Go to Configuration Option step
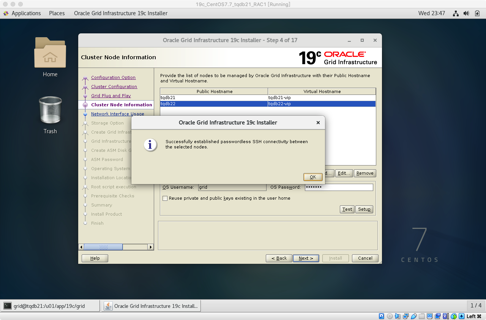This screenshot has width=486, height=320. pos(113,77)
